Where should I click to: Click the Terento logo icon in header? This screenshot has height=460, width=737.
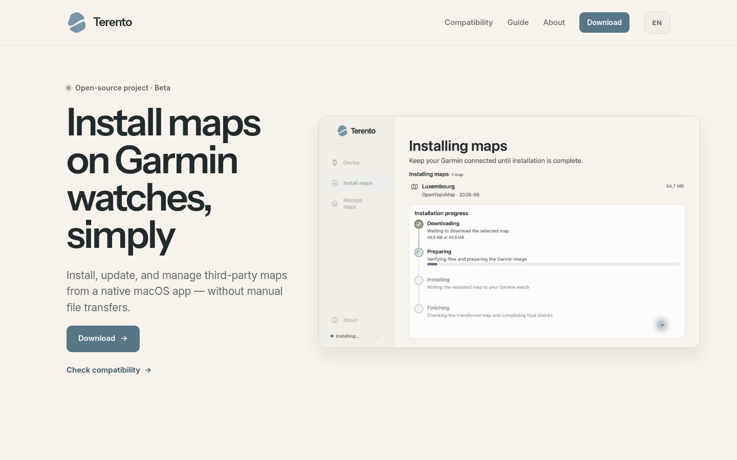(77, 22)
